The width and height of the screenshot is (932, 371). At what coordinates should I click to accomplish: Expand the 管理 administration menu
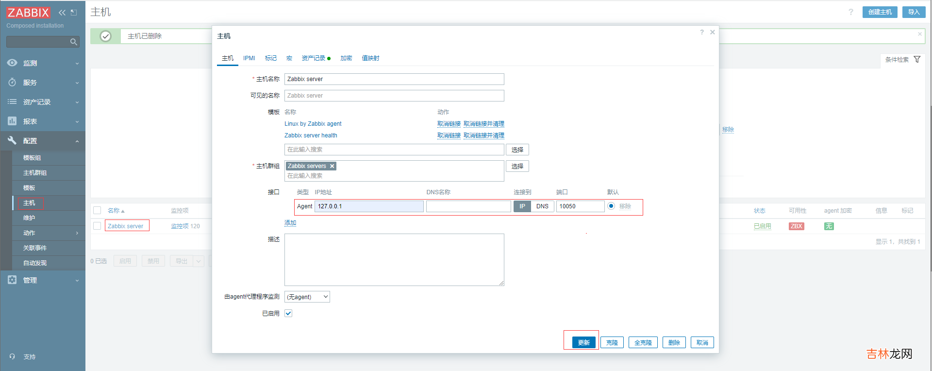[x=43, y=280]
